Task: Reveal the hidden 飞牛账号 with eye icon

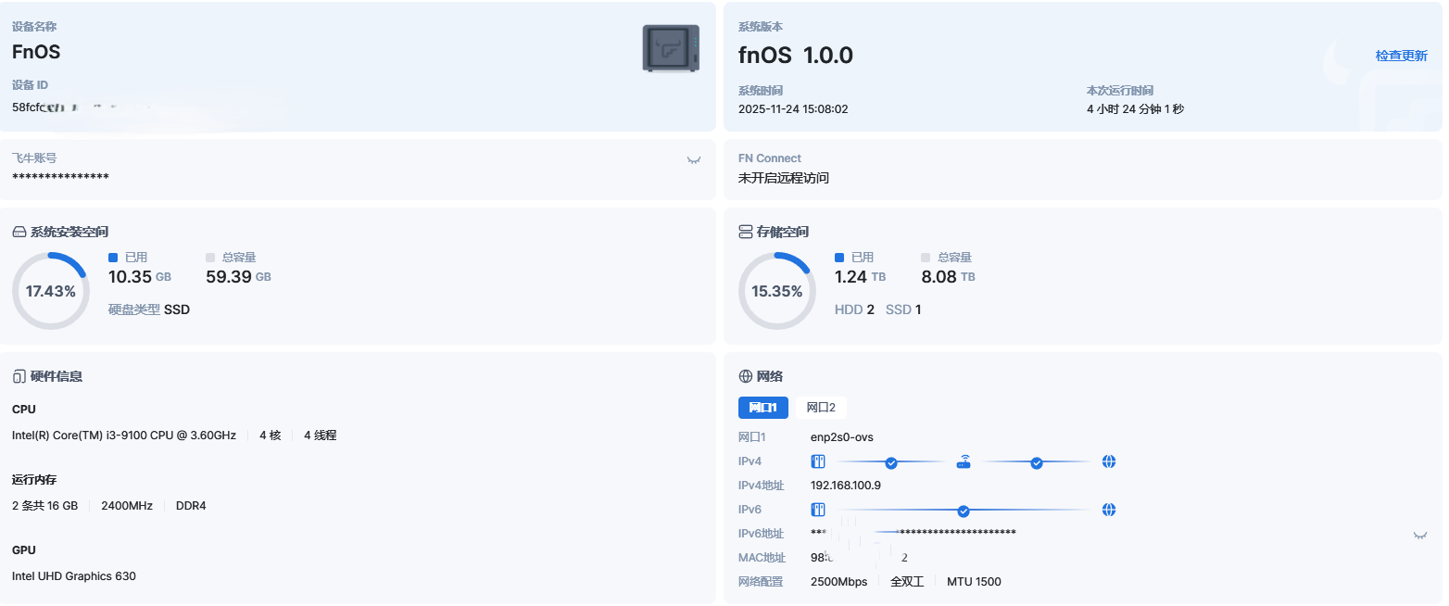Action: click(693, 159)
